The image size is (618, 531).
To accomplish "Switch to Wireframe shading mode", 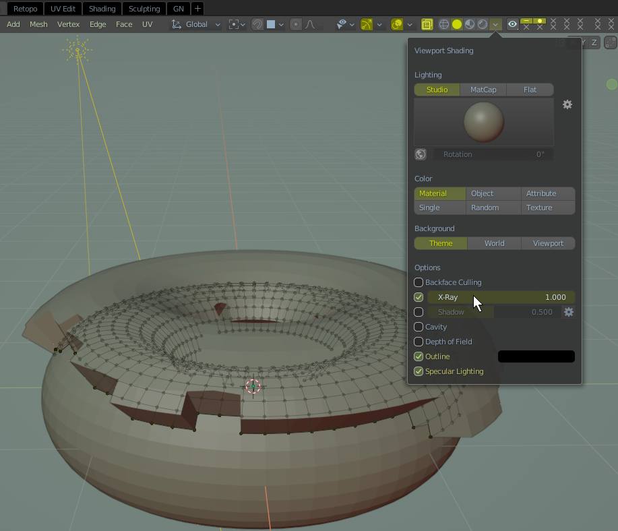I will [x=444, y=24].
